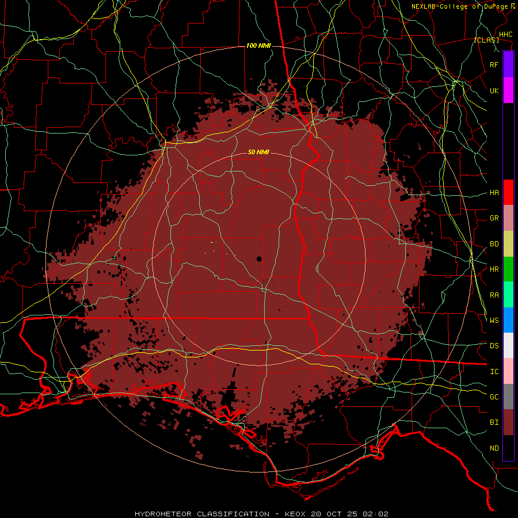Click the UK legend label

[x=494, y=90]
